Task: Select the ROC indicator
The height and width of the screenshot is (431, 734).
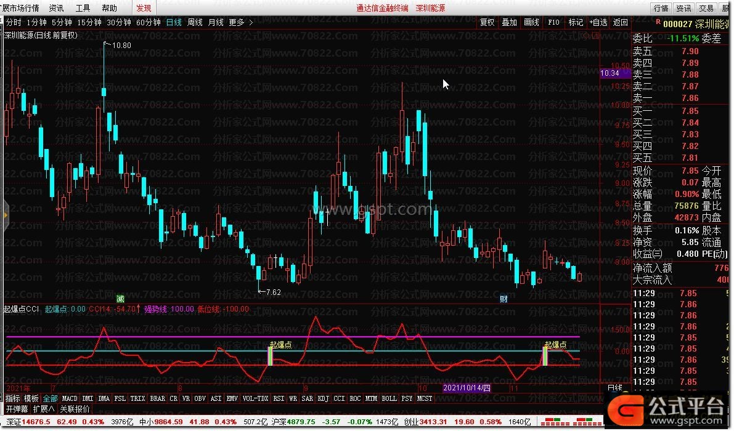Action: coord(356,399)
